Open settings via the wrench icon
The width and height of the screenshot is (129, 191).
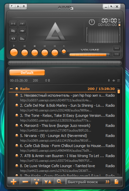click(18, 6)
